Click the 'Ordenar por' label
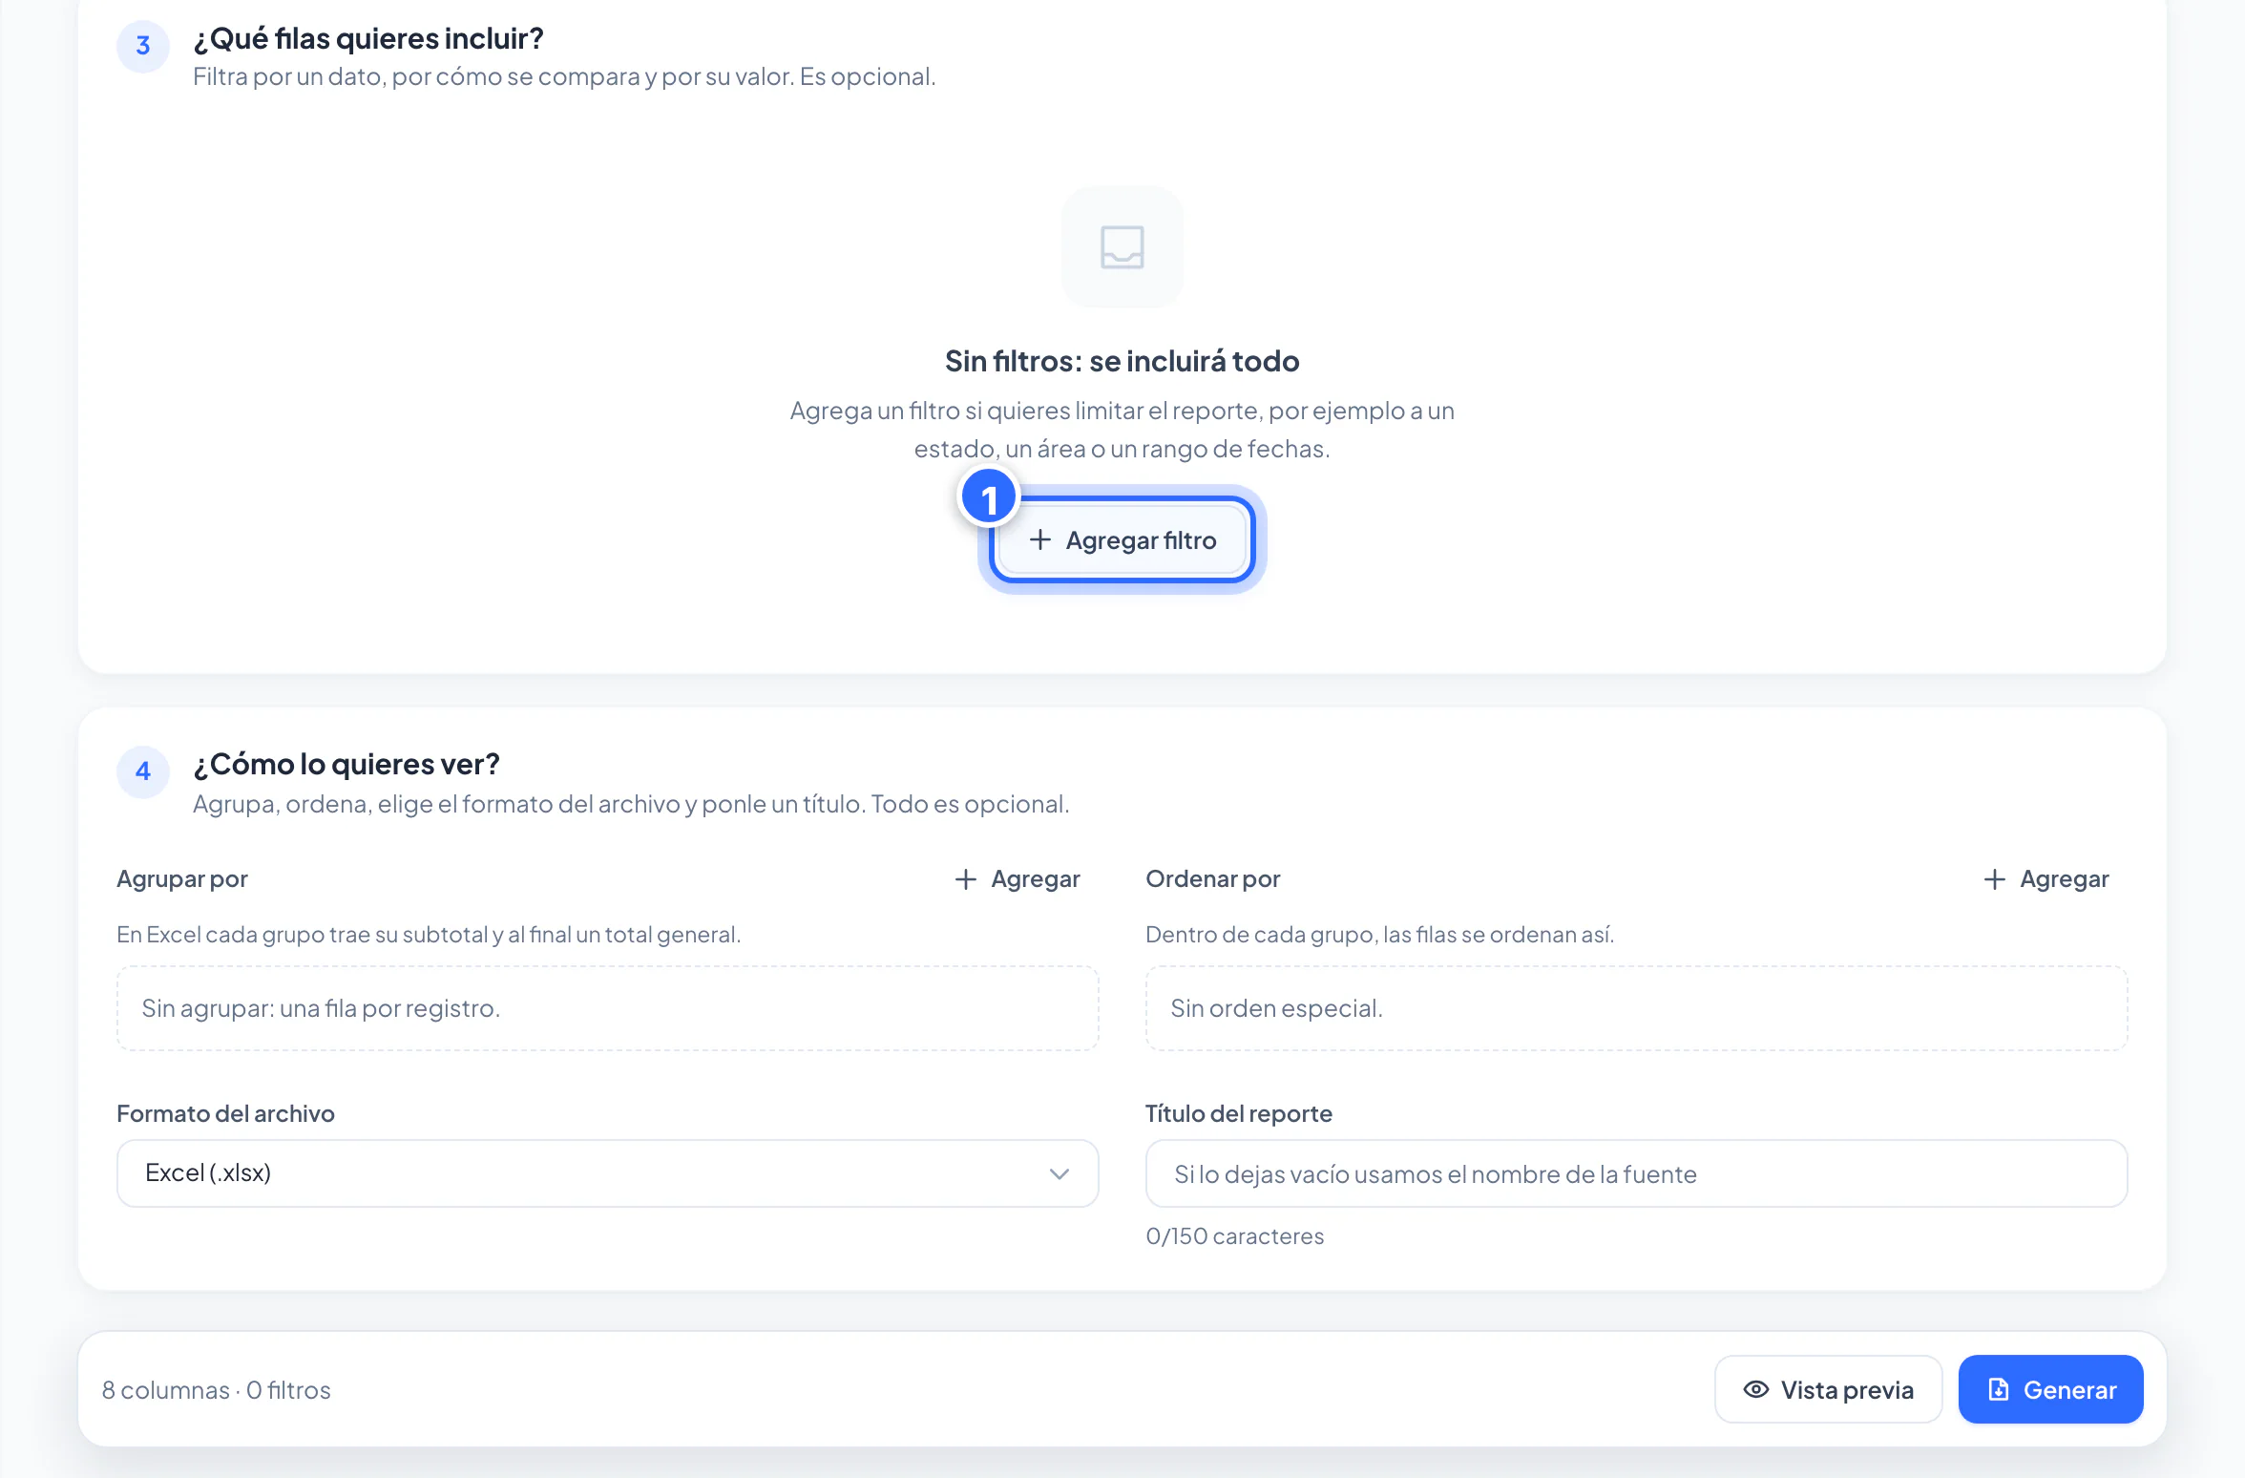The width and height of the screenshot is (2245, 1478). click(1212, 879)
